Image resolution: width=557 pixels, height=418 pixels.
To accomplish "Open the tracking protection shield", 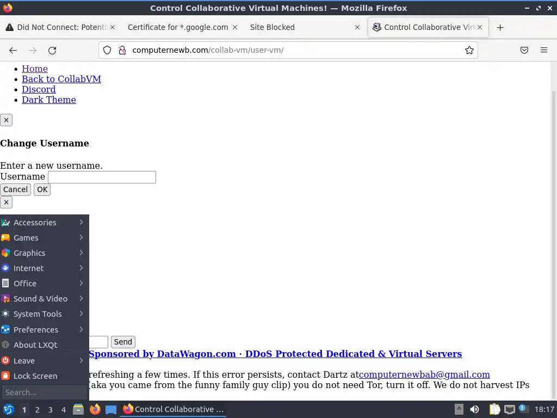I will coord(107,50).
